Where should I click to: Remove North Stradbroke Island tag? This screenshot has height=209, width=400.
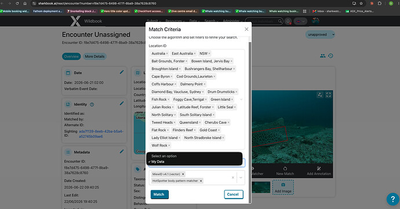[223, 138]
